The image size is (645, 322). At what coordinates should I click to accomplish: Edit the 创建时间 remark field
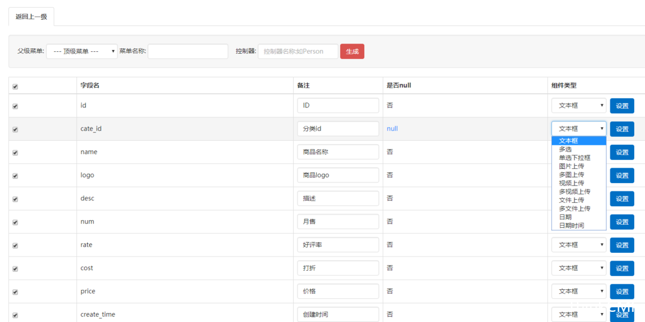(338, 315)
